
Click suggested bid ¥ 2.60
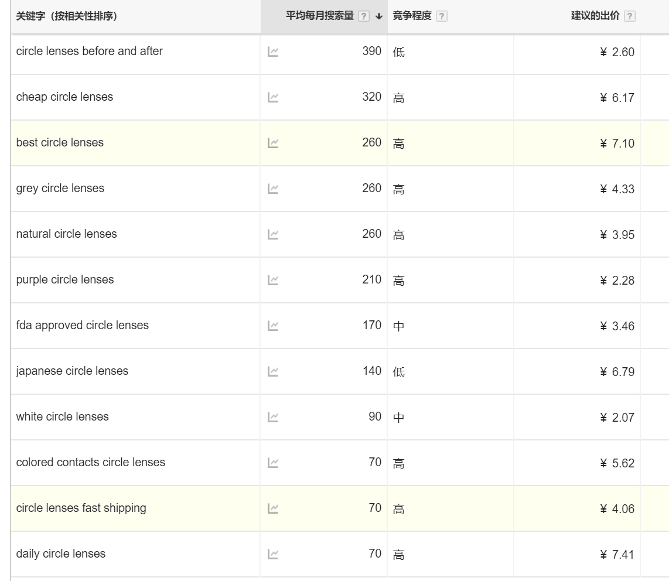click(617, 52)
